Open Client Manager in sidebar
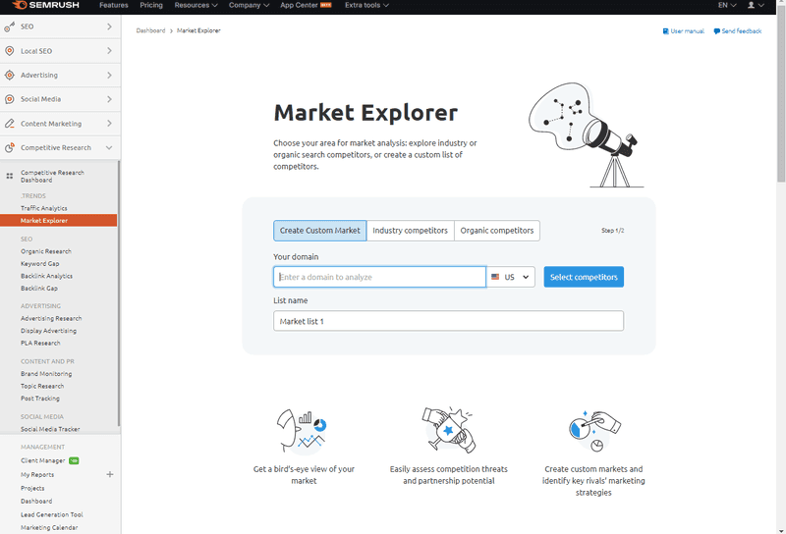The height and width of the screenshot is (534, 786). click(43, 460)
